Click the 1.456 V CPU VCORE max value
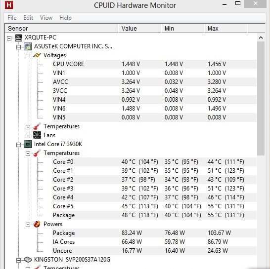 217,64
